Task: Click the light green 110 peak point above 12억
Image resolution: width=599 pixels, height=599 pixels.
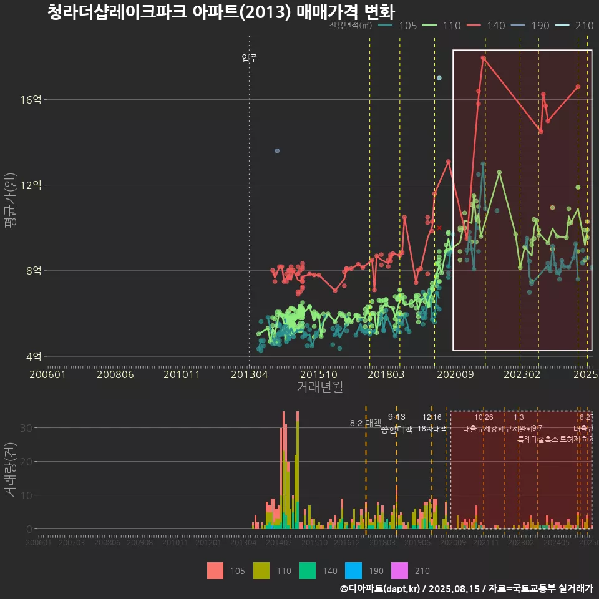Action: click(x=499, y=173)
